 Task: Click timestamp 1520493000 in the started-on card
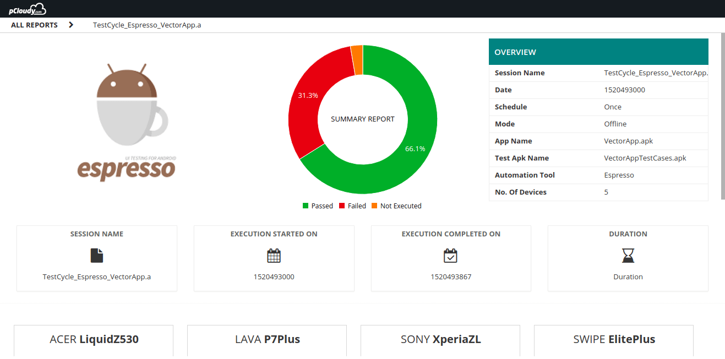pos(274,277)
